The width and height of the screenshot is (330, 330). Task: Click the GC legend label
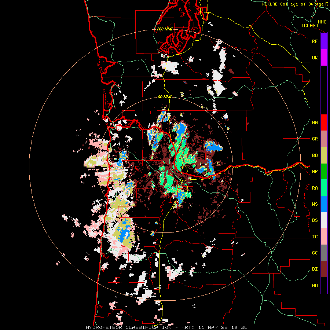[315, 253]
